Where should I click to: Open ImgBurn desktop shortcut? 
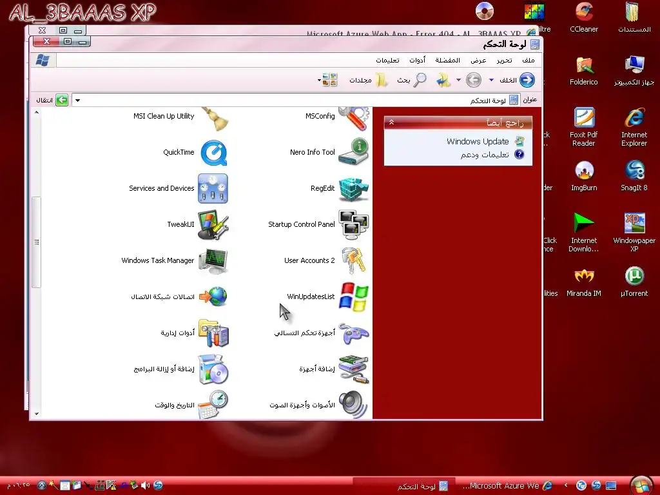(584, 176)
